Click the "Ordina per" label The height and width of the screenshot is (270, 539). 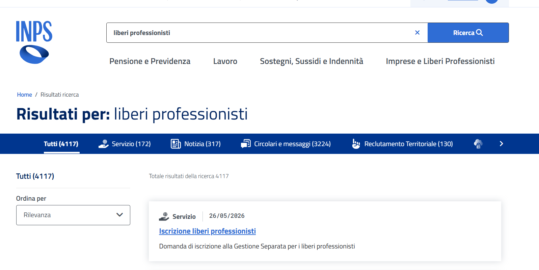(x=31, y=198)
